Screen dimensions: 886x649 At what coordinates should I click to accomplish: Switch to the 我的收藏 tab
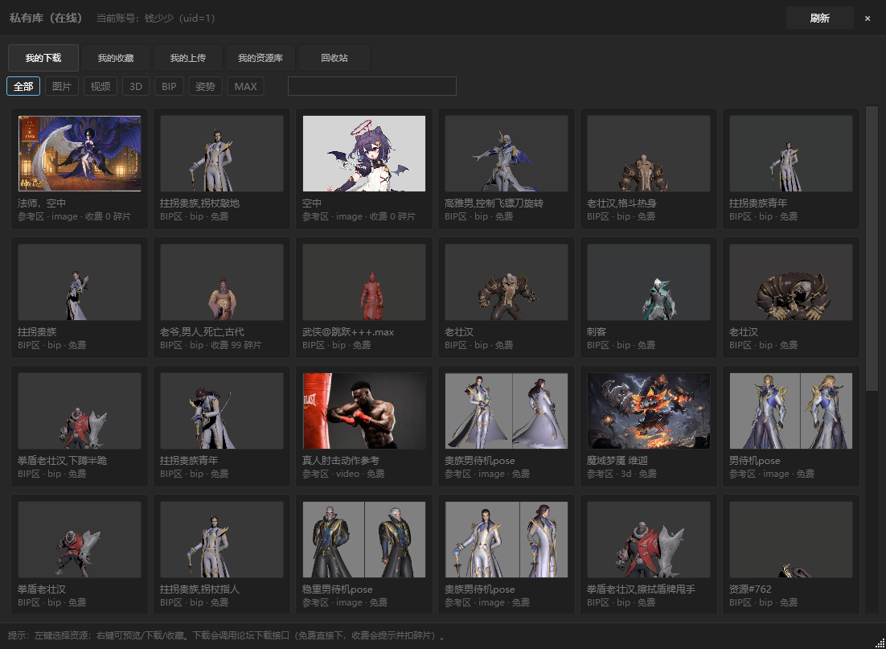click(116, 58)
